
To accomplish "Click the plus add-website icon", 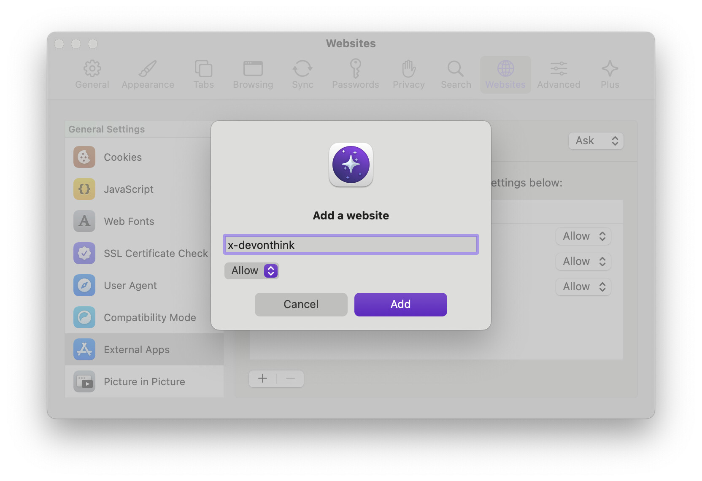I will [x=262, y=378].
